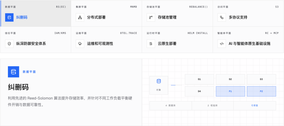Click the 存储池平面 category label
The width and height of the screenshot is (284, 126).
[153, 7]
